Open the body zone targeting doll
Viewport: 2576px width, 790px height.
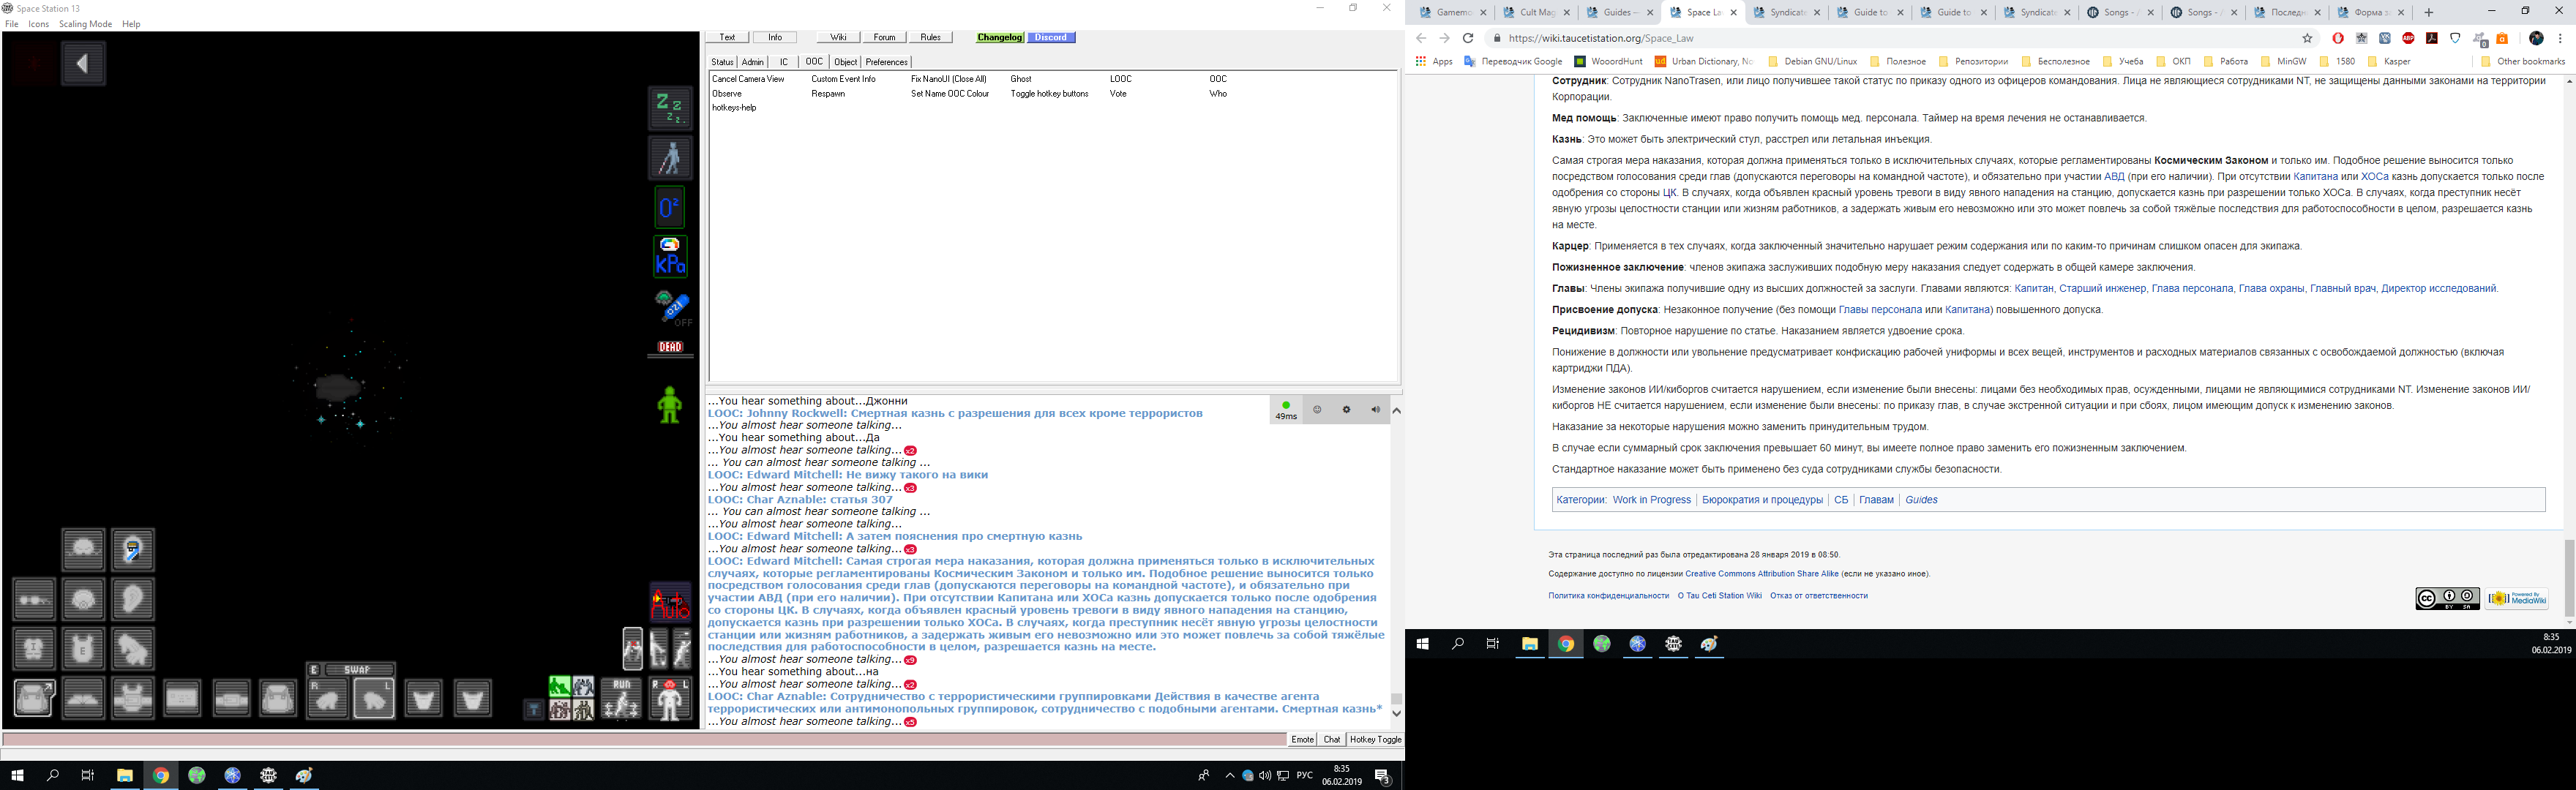670,698
